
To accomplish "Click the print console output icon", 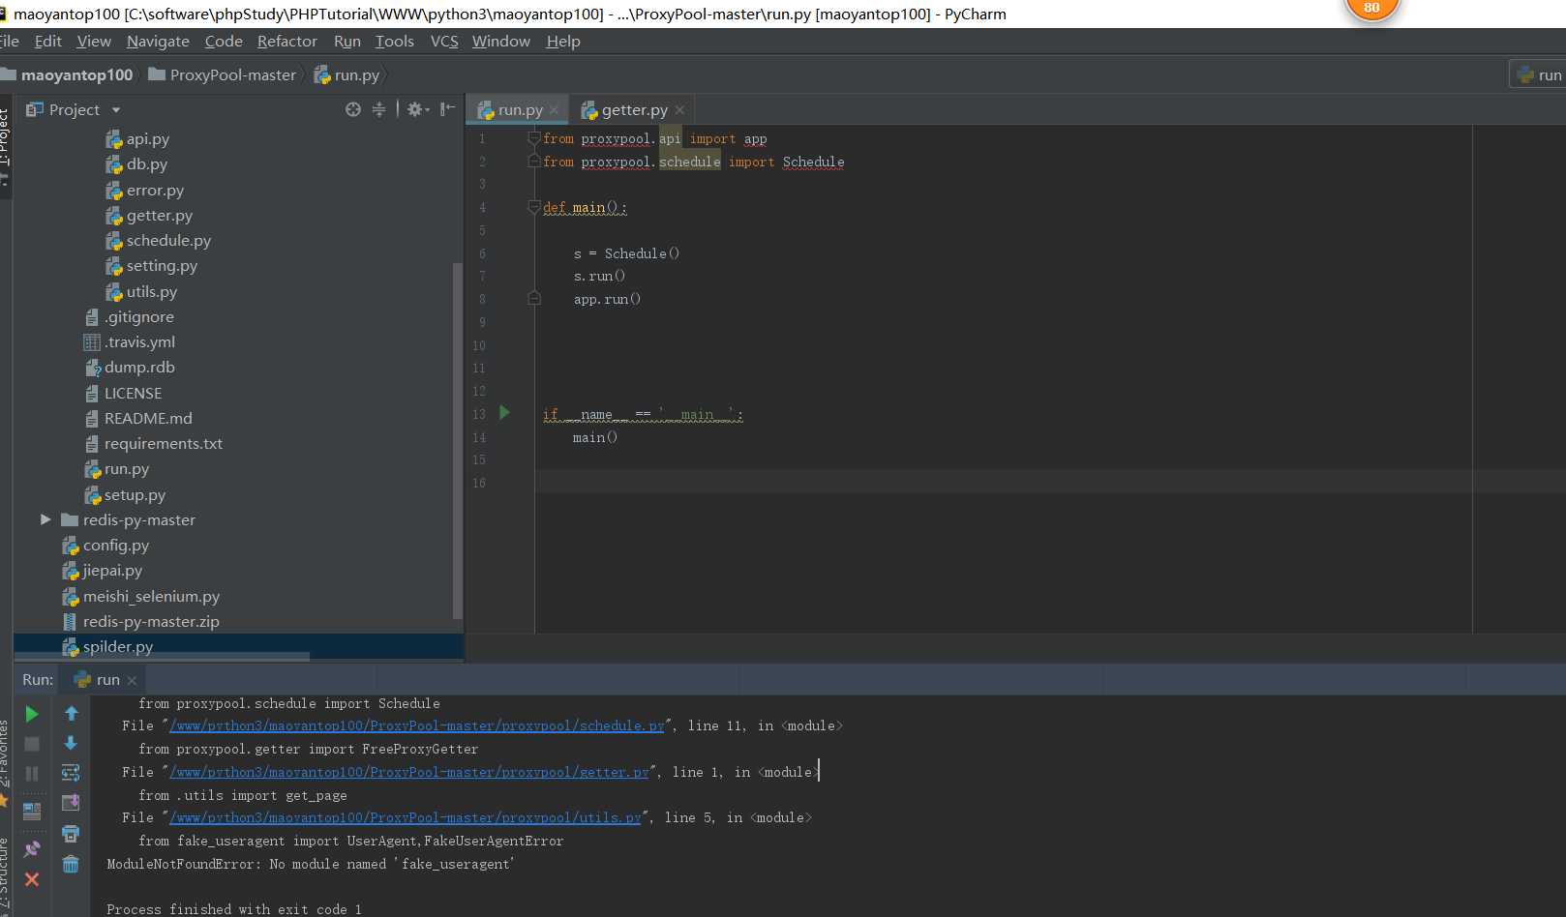I will point(71,833).
